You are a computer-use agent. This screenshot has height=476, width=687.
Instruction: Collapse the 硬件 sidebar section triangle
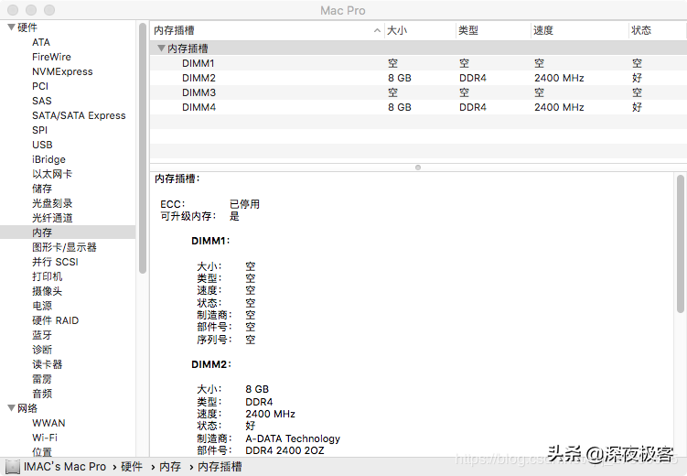click(x=11, y=27)
